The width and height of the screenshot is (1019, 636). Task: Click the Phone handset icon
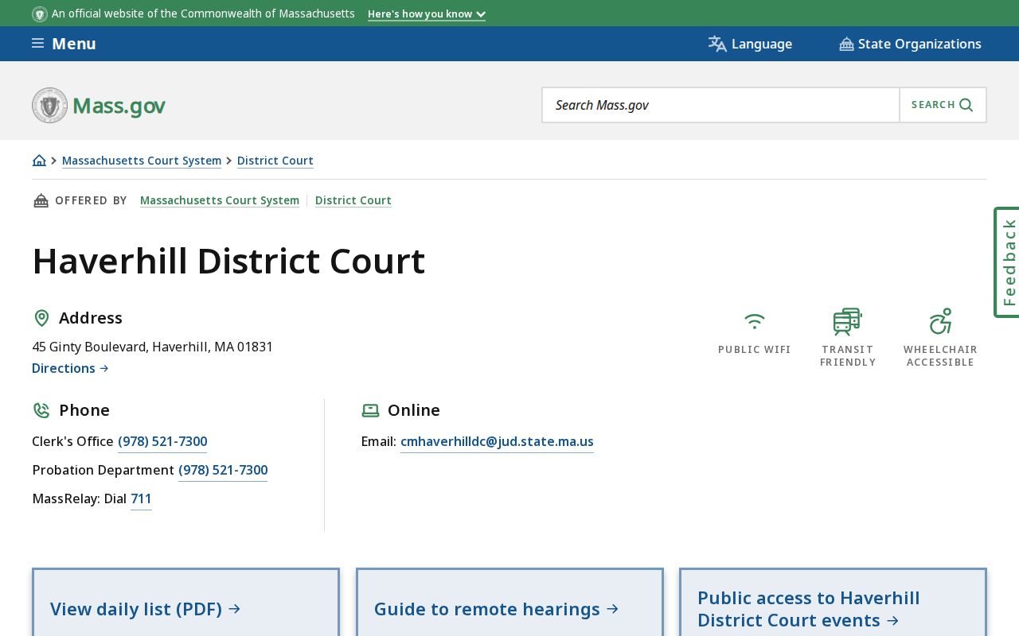coord(41,410)
